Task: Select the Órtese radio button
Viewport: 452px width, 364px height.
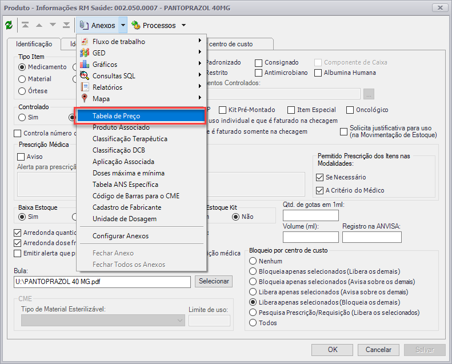Action: [22, 91]
